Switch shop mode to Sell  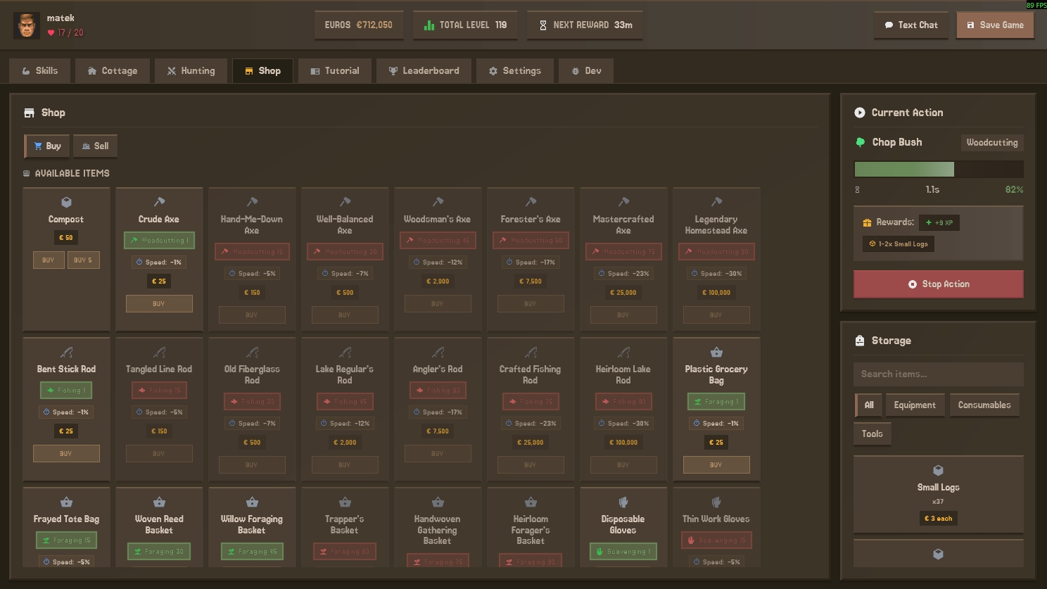[95, 146]
